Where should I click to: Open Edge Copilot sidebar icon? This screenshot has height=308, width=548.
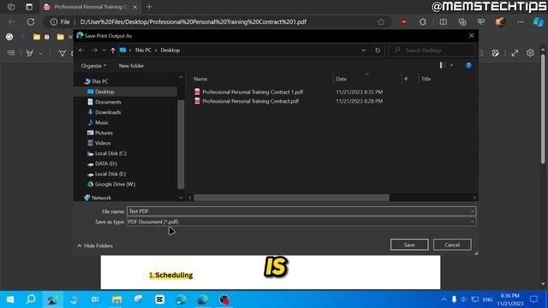pyautogui.click(x=539, y=21)
